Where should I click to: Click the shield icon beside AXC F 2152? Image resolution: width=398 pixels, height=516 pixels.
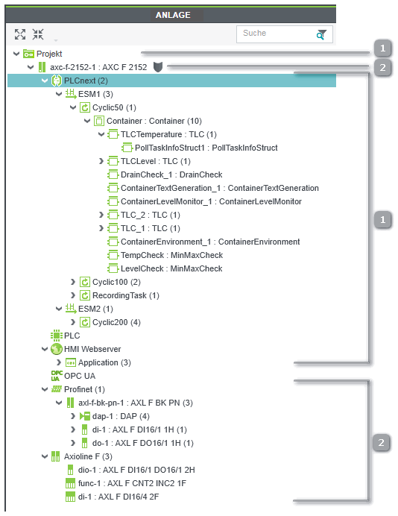[158, 67]
